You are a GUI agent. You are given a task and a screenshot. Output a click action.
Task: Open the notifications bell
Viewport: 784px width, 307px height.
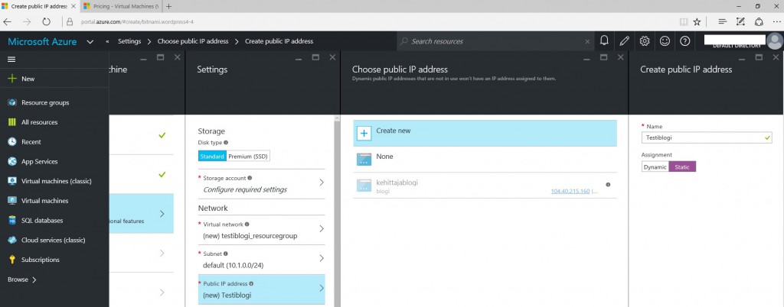pos(604,41)
